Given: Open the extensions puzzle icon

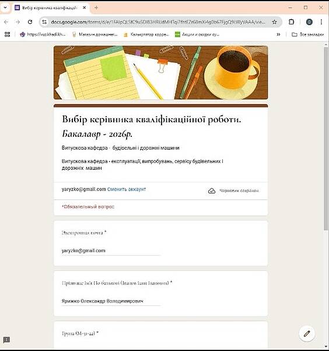Looking at the screenshot, I should (x=291, y=22).
